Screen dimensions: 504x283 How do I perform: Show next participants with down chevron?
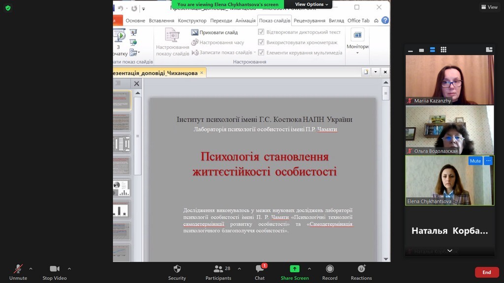pos(450,251)
